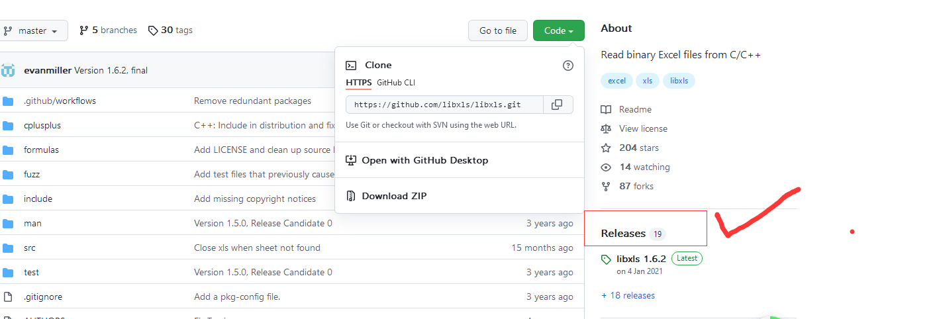Screen dimensions: 937x319
Task: Click the Latest release badge
Action: [x=687, y=259]
